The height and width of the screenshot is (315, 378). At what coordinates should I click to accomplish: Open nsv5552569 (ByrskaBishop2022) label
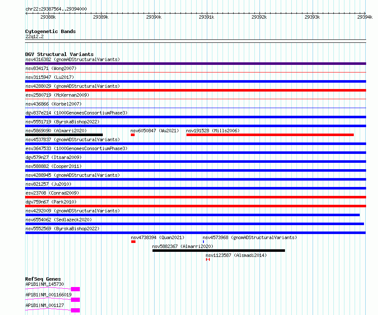point(62,229)
